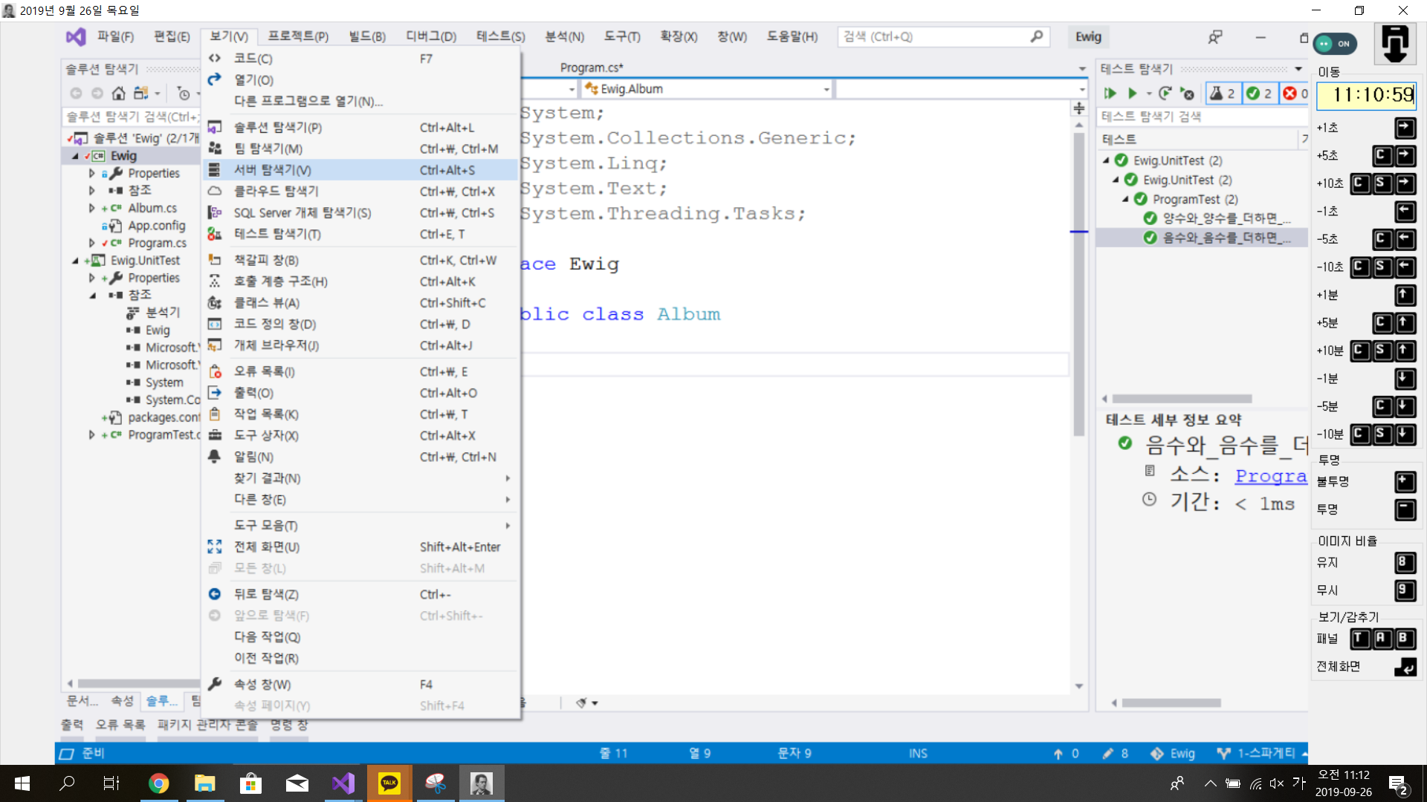Open 오류 목록 from the View menu
This screenshot has width=1427, height=802.
(x=264, y=371)
